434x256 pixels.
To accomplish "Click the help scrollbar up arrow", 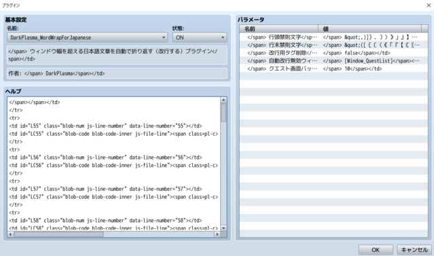I will [x=223, y=100].
